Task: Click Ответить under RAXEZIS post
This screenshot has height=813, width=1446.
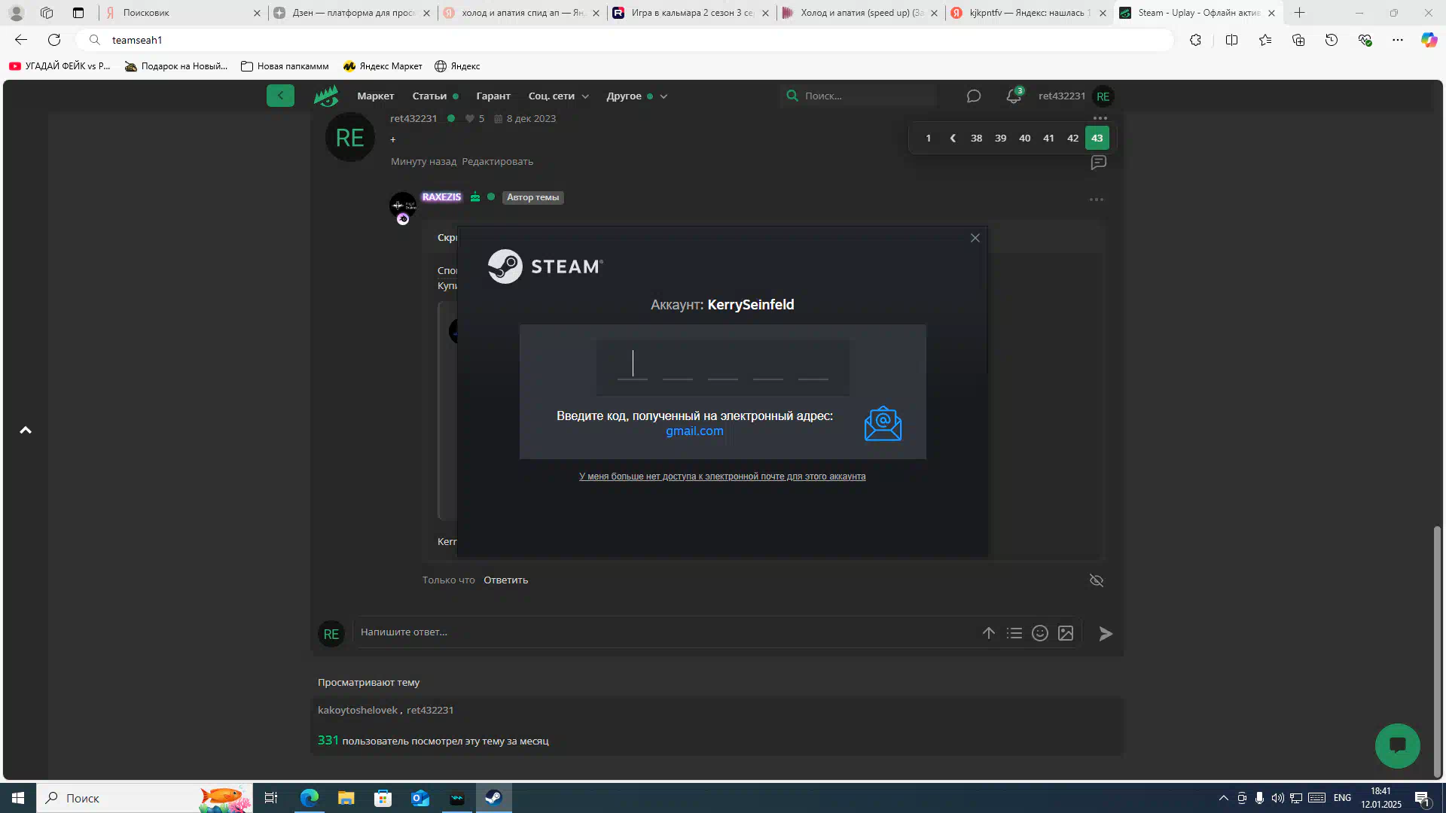Action: [505, 580]
